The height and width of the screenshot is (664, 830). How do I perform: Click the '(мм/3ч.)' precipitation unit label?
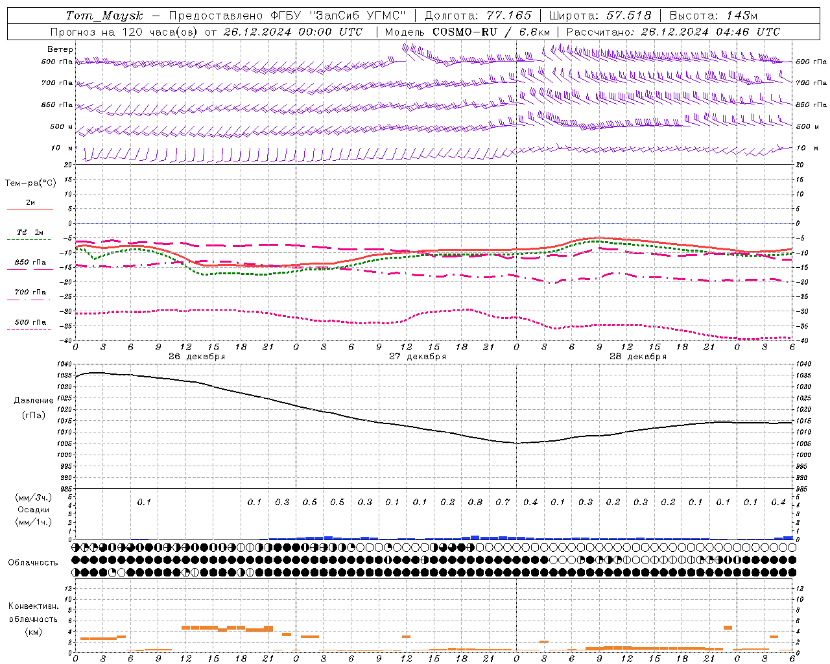click(x=34, y=498)
